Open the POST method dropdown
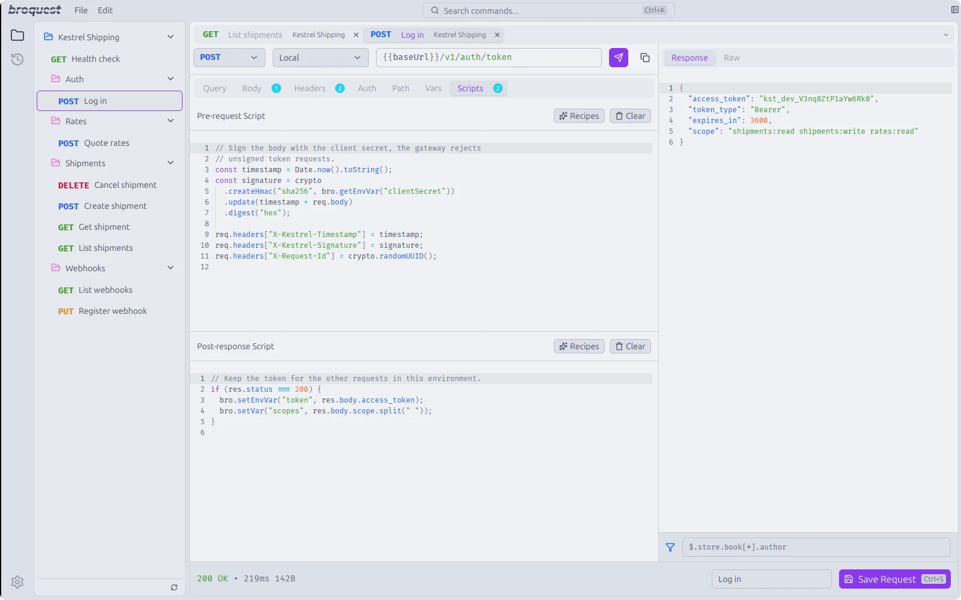The image size is (961, 600). (229, 58)
